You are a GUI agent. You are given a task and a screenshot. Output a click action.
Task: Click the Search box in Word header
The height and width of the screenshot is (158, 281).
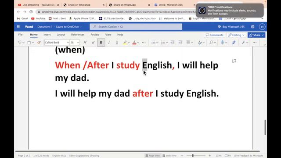(136, 27)
